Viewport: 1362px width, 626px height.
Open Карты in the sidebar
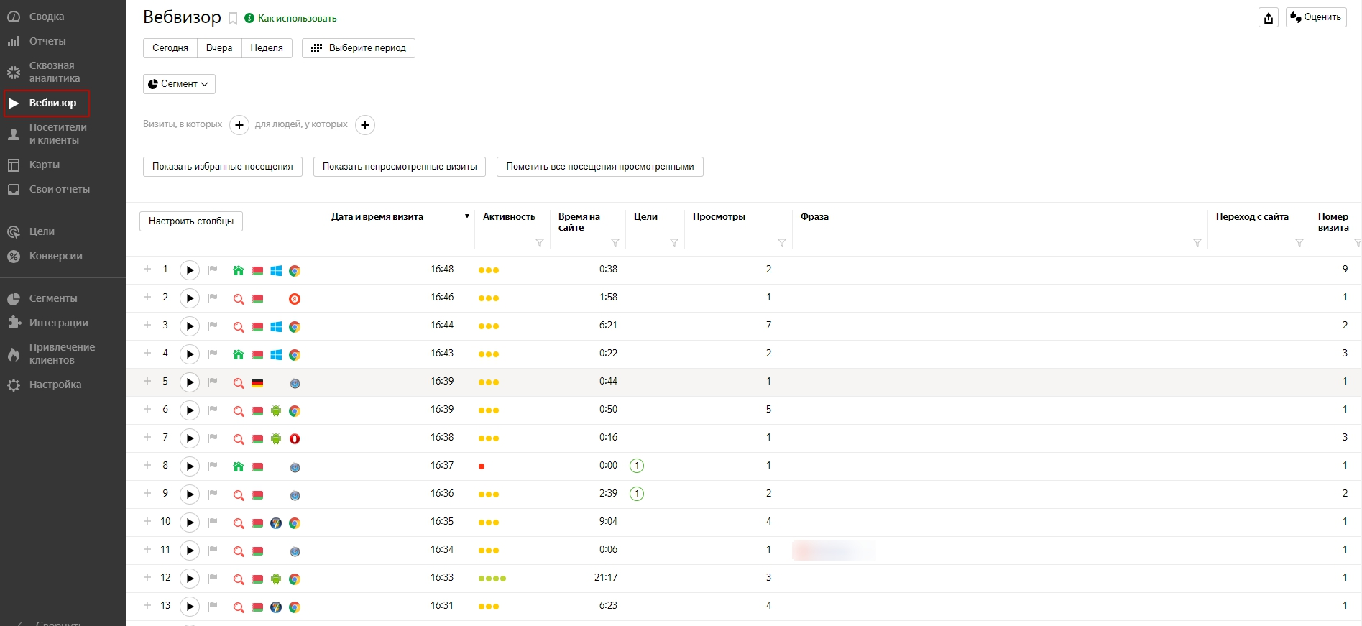point(45,165)
